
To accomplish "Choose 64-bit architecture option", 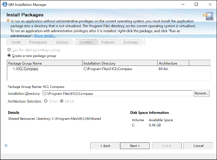I will point(62,101).
